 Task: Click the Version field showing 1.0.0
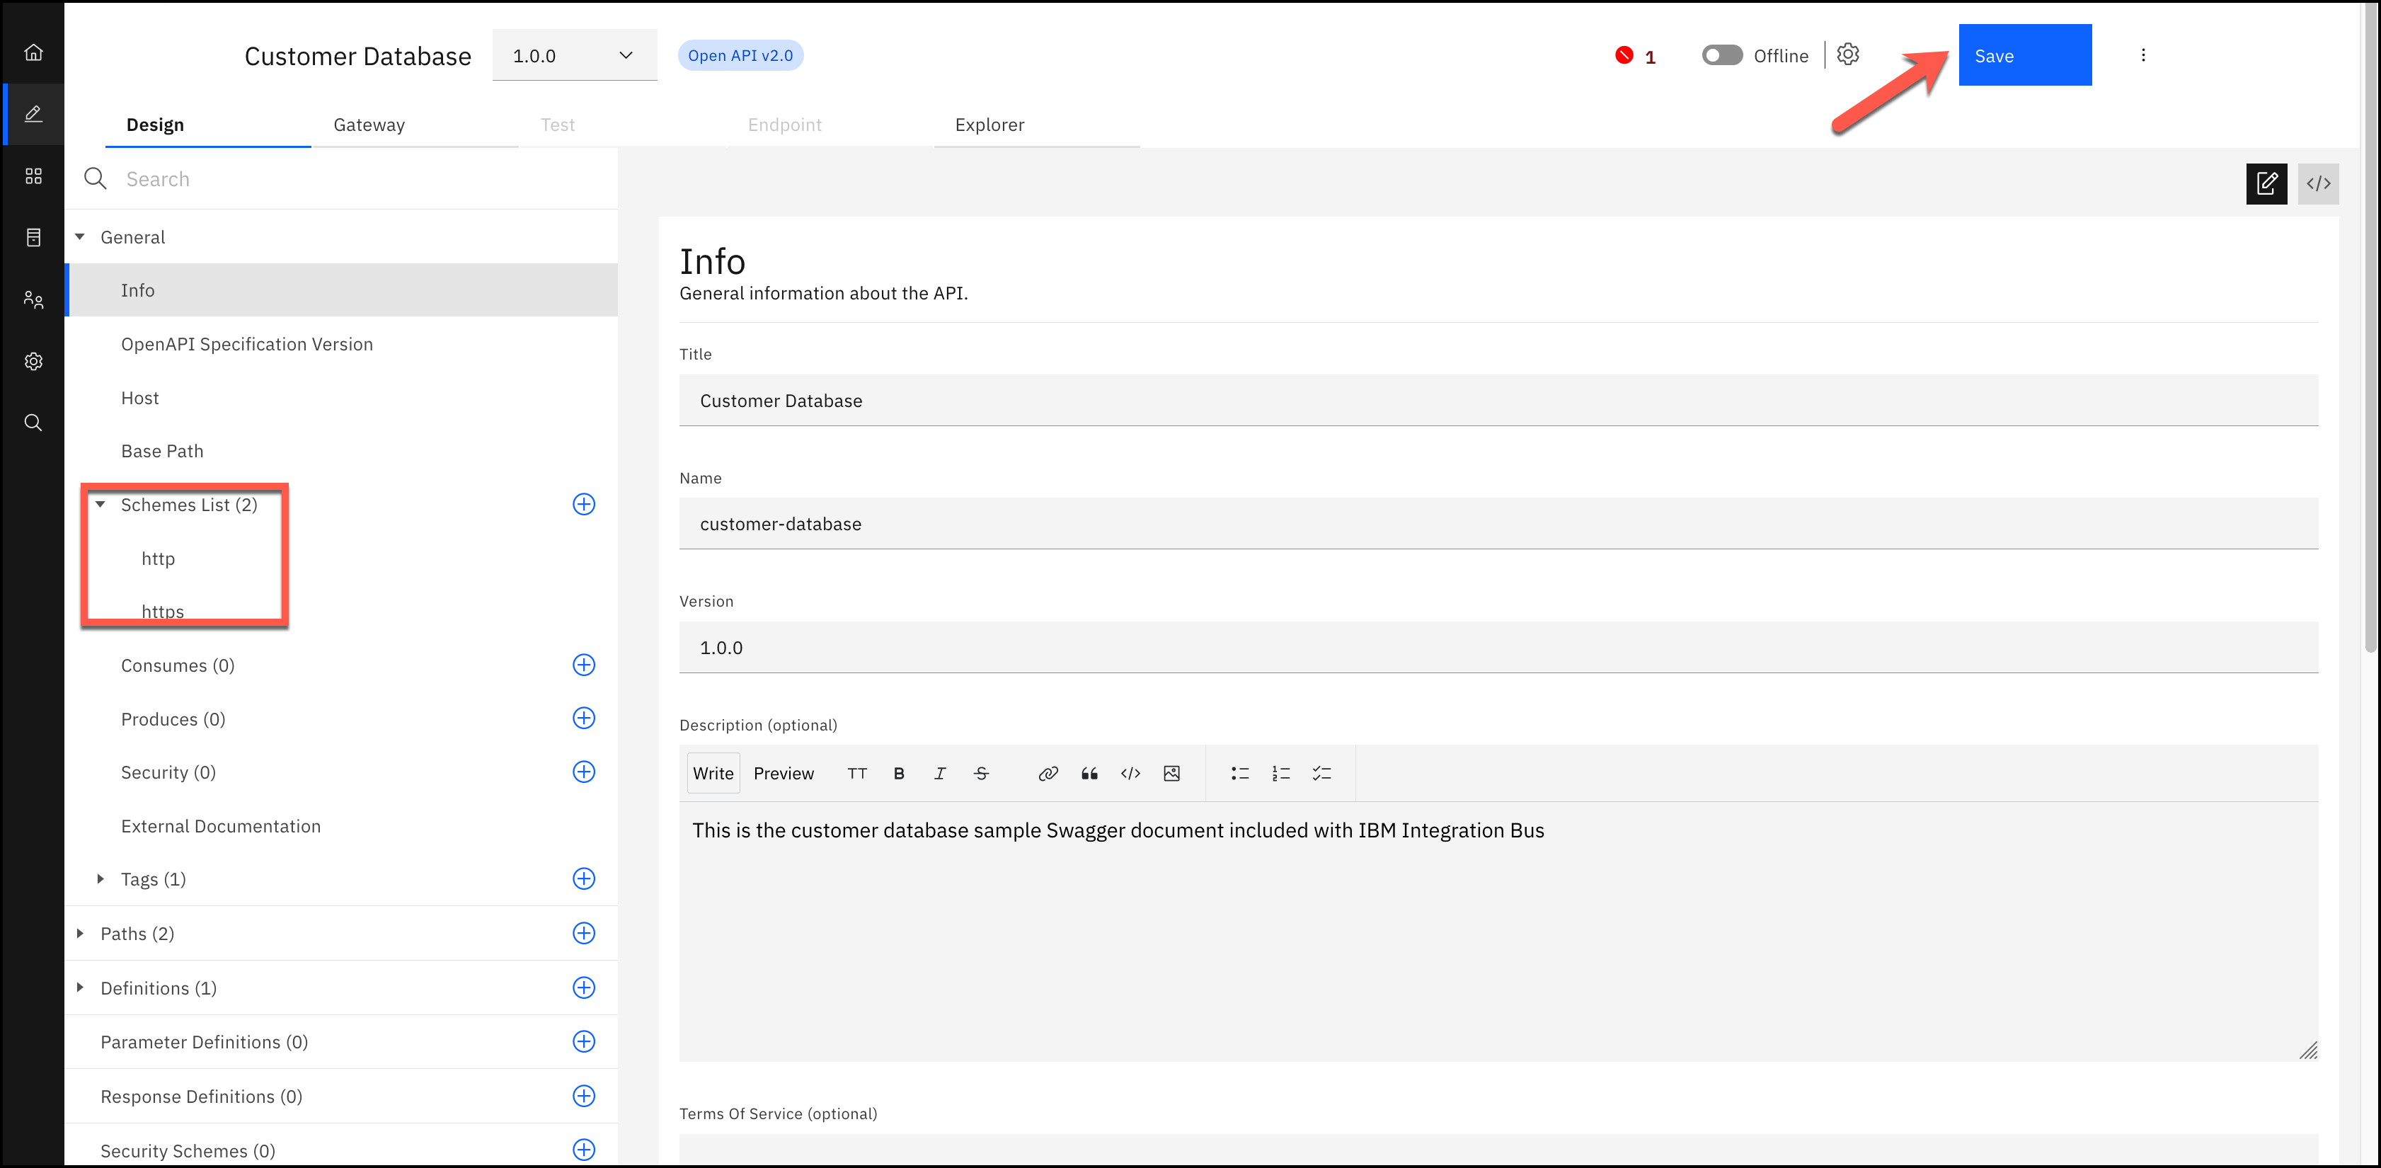click(1498, 647)
